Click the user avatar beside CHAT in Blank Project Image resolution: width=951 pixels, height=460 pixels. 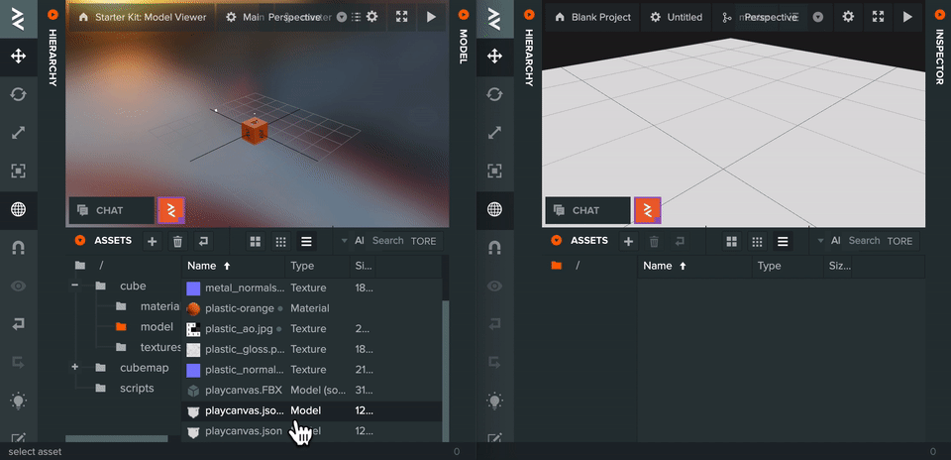[648, 210]
